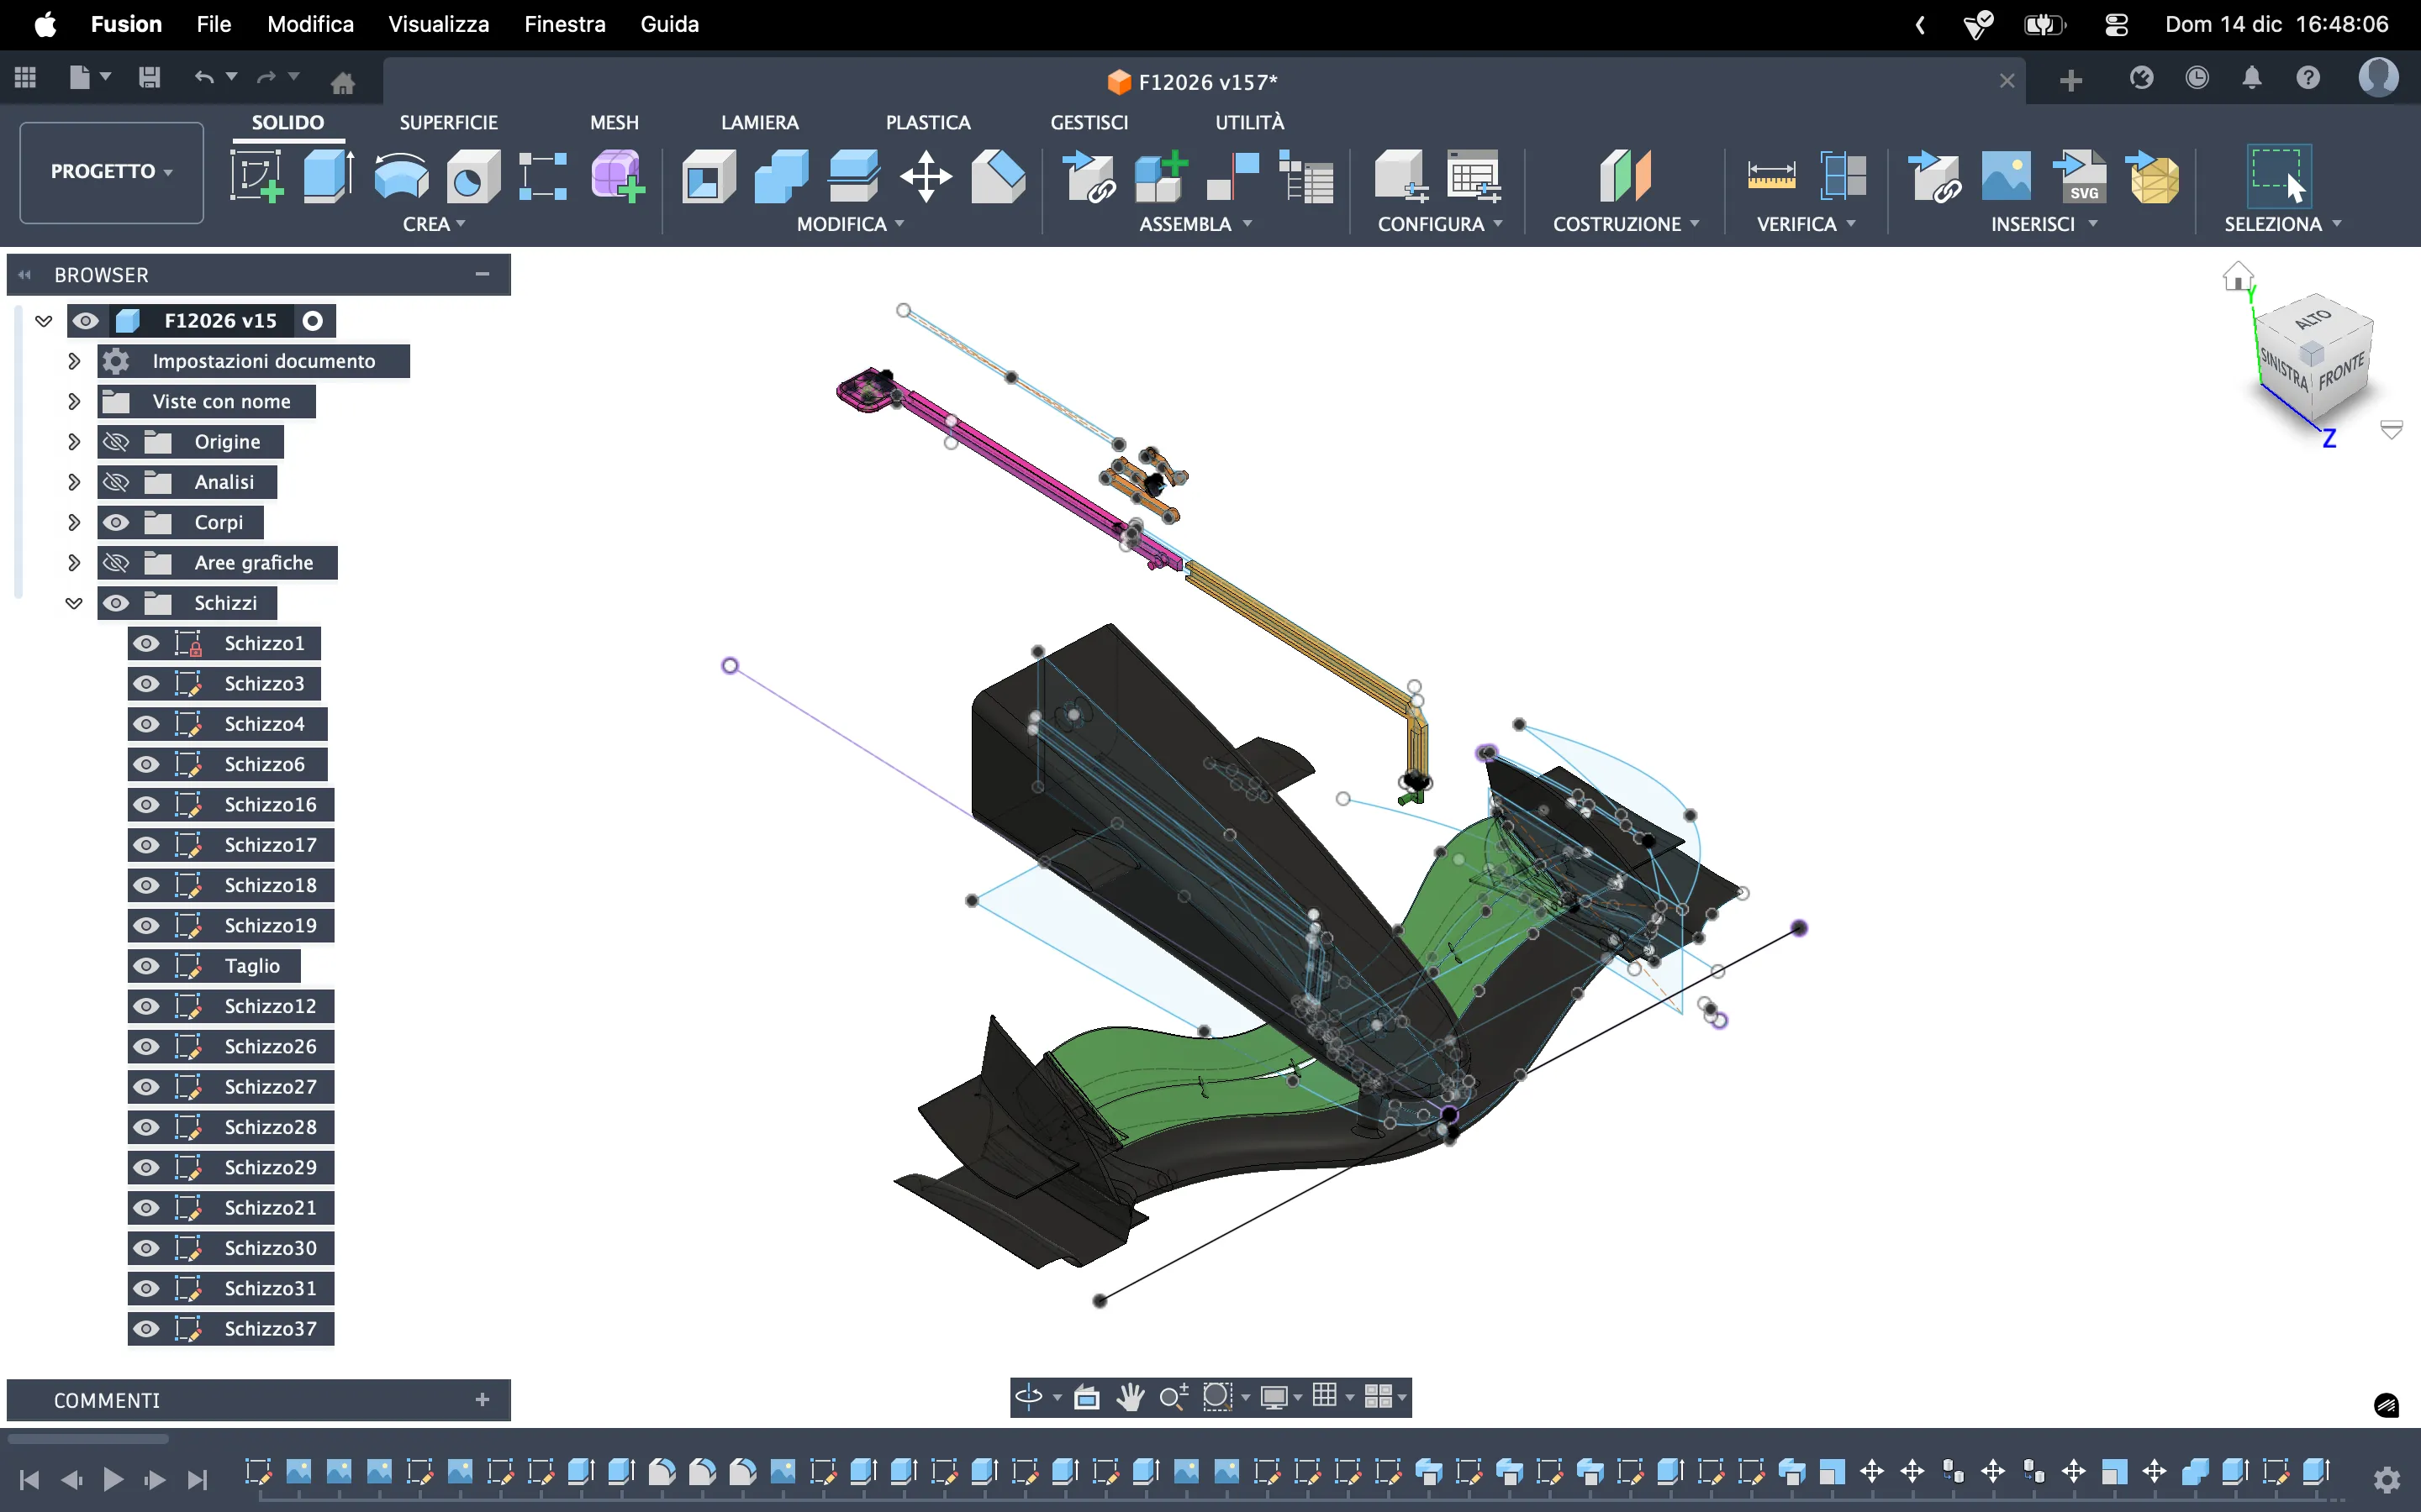
Task: Activate F12026 v15 component radio button
Action: pyautogui.click(x=313, y=320)
